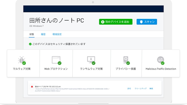Click the マルウェア対策 label
Image resolution: width=187 pixels, height=105 pixels.
tap(21, 69)
